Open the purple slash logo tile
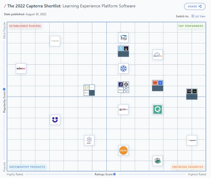Image resolution: width=211 pixels, height=178 pixels. tap(121, 84)
